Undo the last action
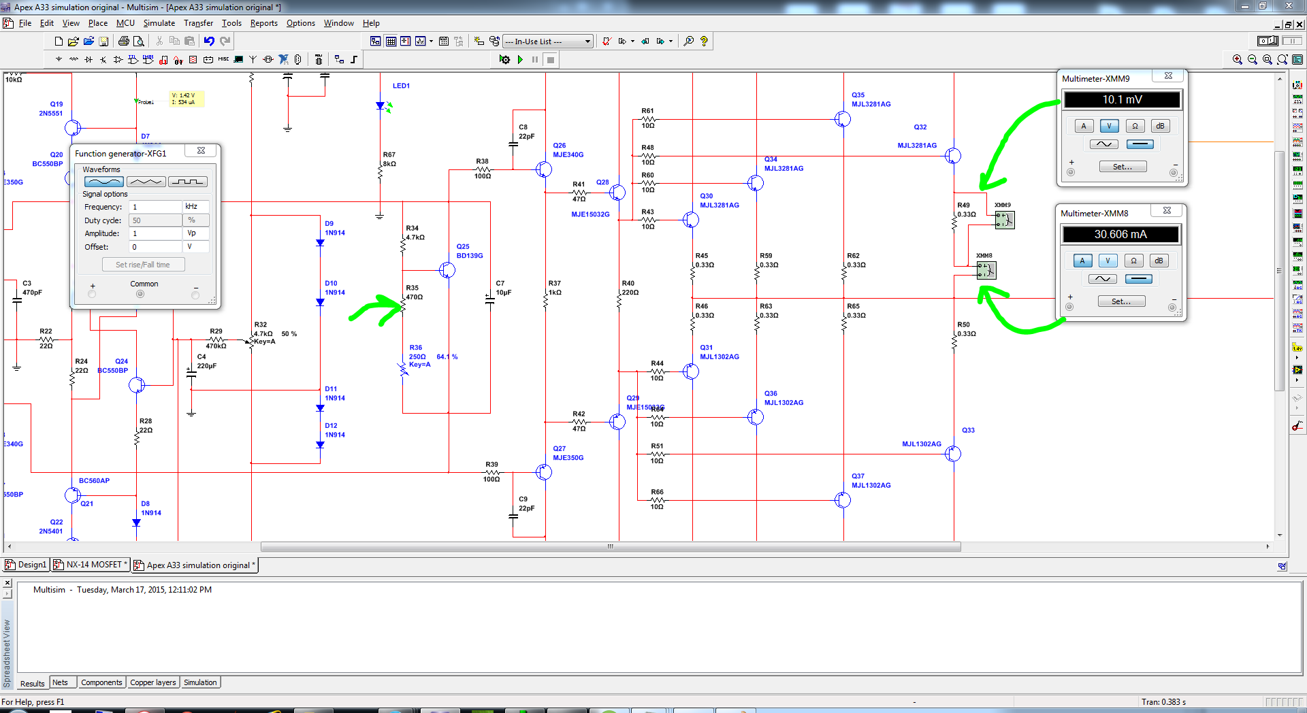 209,42
